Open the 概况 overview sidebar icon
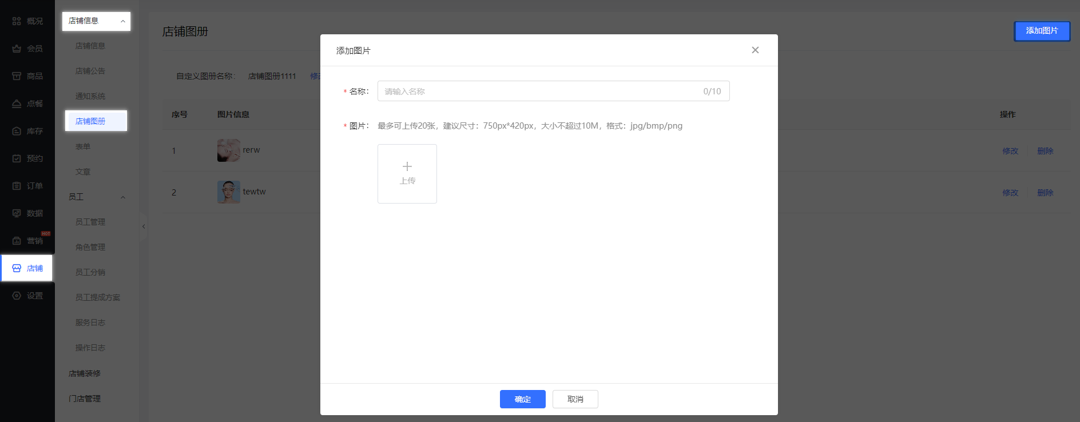The image size is (1080, 422). [17, 21]
